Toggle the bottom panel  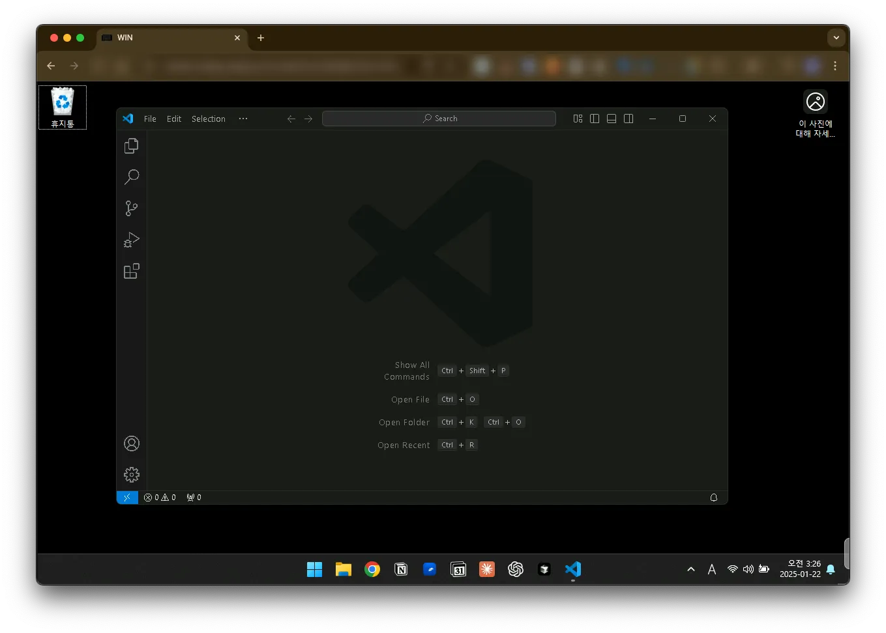(x=612, y=119)
